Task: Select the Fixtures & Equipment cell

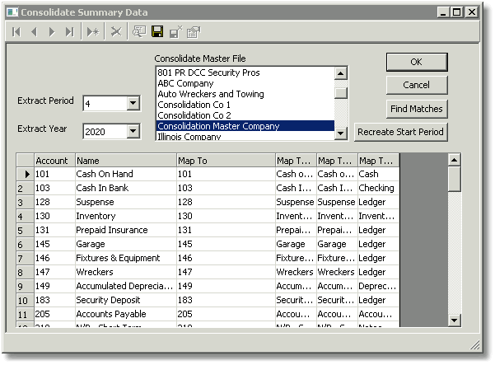Action: (x=126, y=258)
